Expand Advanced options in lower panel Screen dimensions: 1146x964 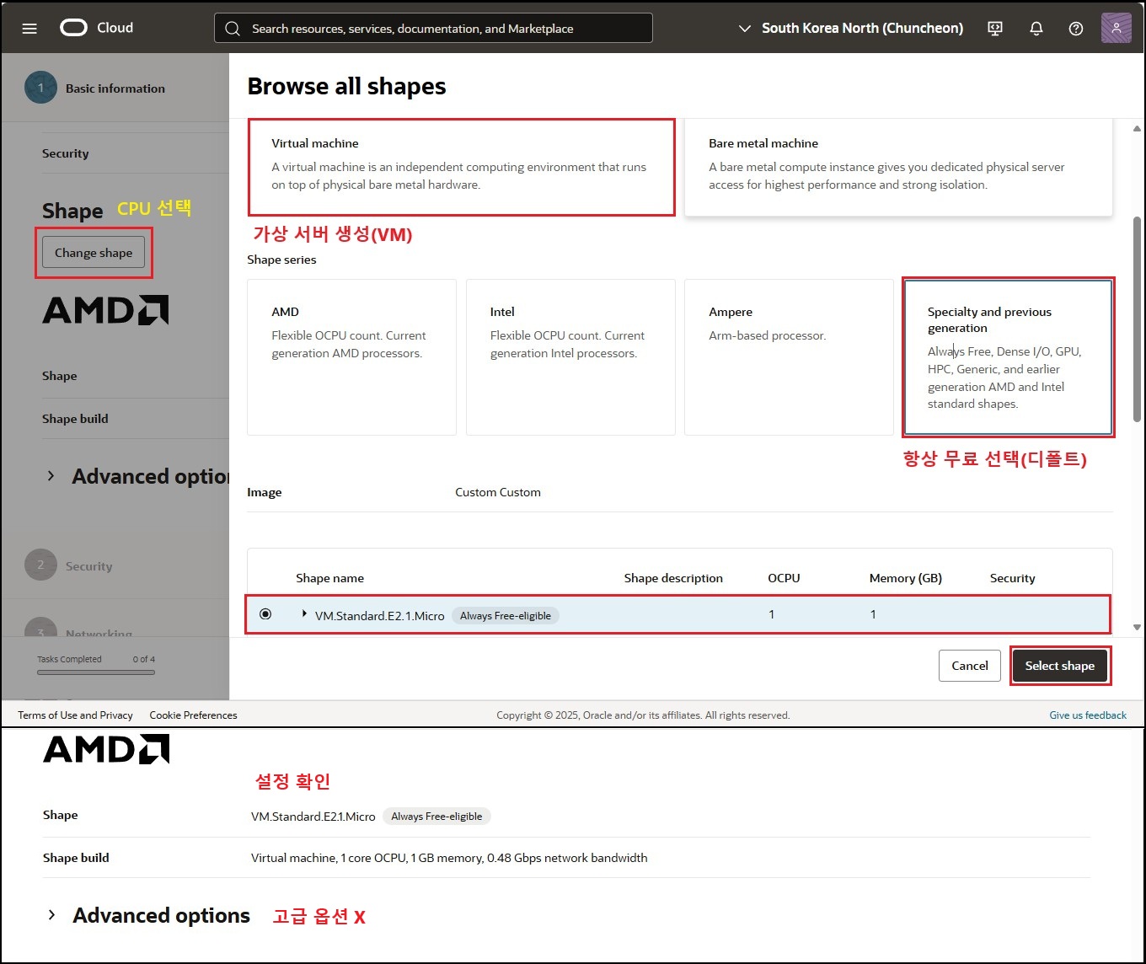(51, 915)
